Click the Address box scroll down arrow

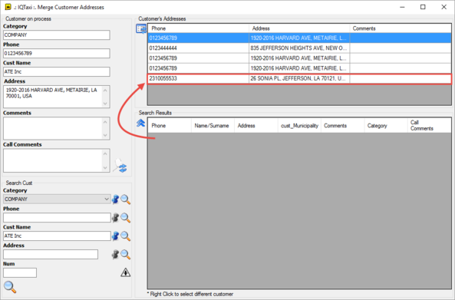click(x=105, y=104)
